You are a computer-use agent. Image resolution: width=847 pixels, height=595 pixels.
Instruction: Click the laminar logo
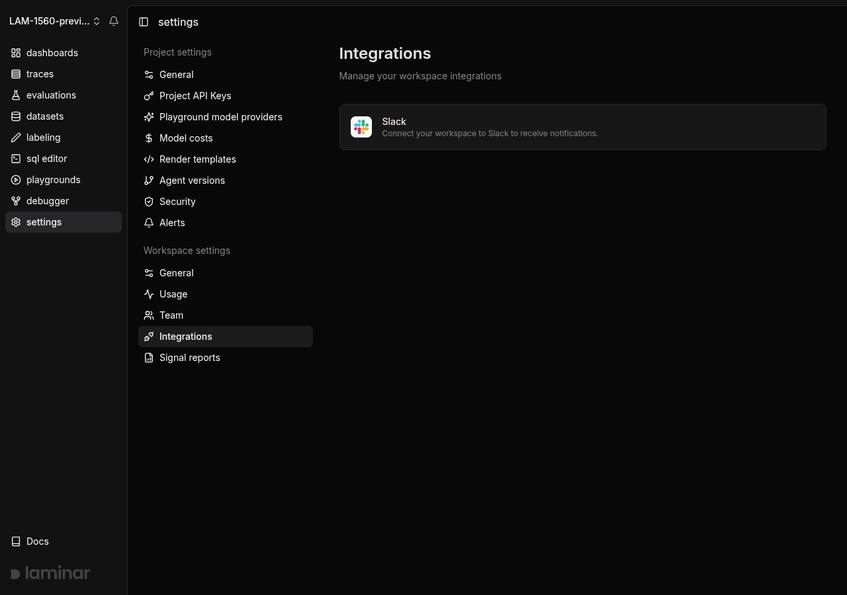coord(50,573)
